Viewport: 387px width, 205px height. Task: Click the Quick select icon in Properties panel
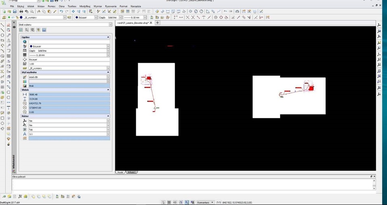click(x=38, y=30)
